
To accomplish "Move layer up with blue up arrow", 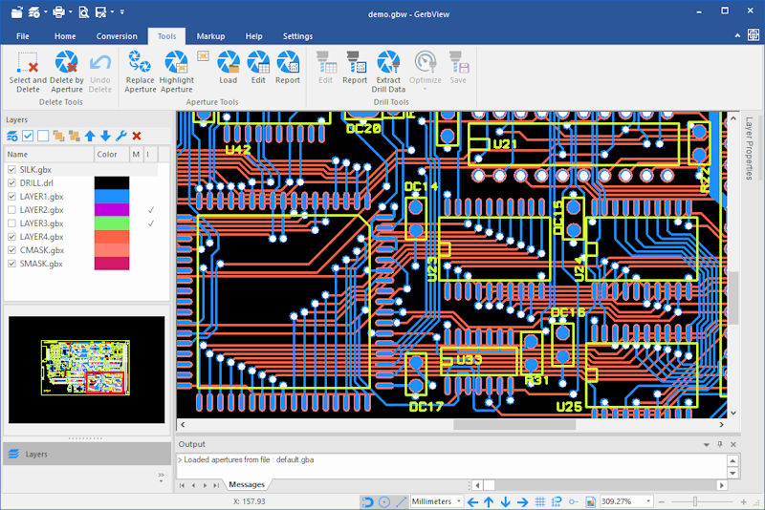I will tap(90, 137).
